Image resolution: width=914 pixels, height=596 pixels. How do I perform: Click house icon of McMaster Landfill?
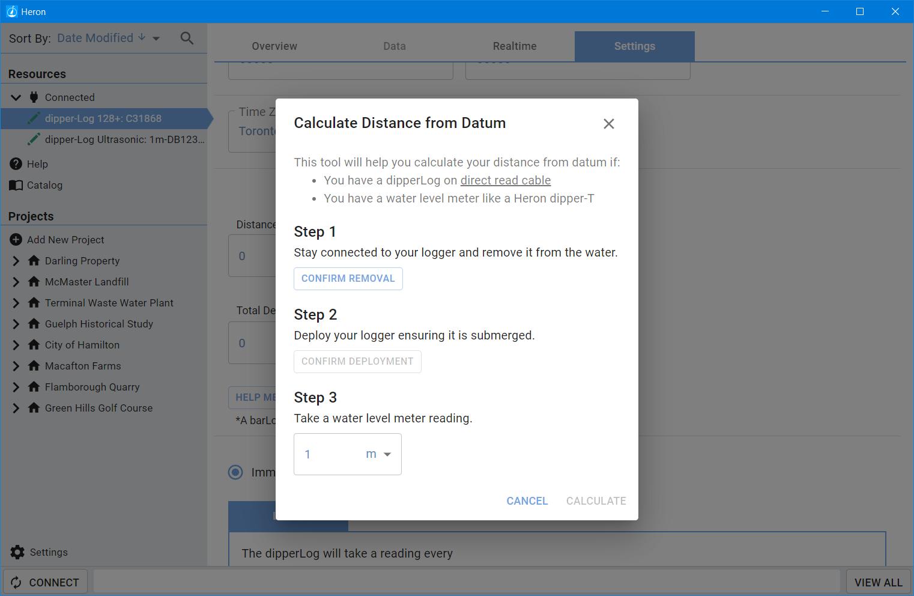[x=34, y=282]
